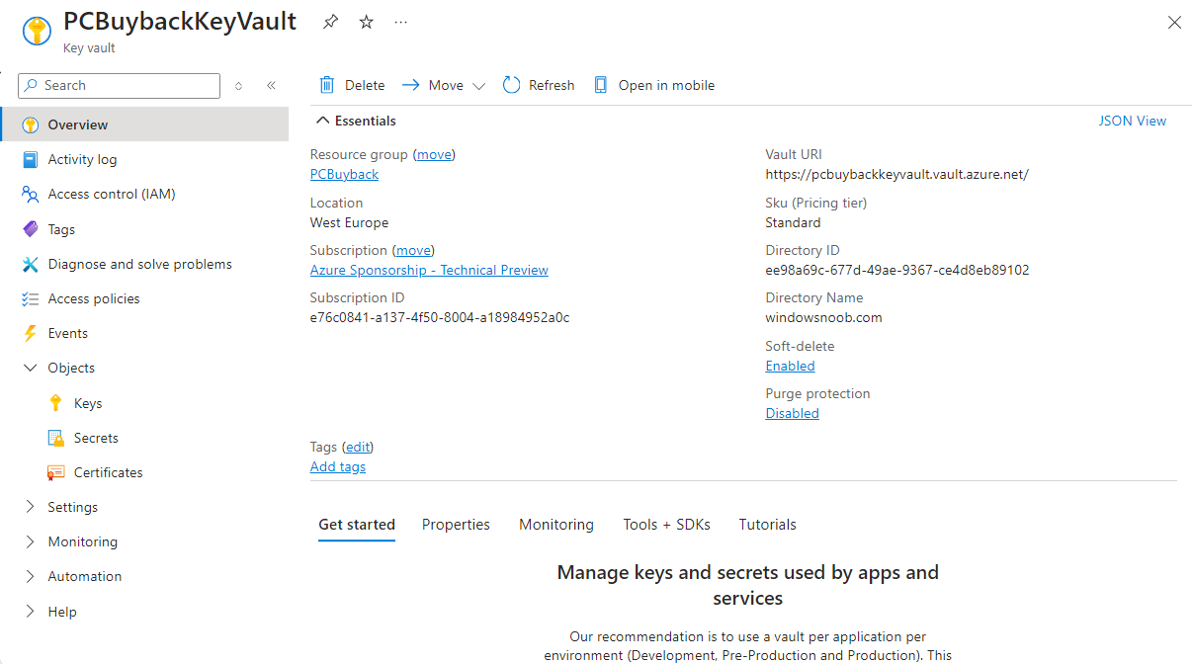Screen dimensions: 1194x664
Task: Click Open in mobile
Action: (x=654, y=85)
